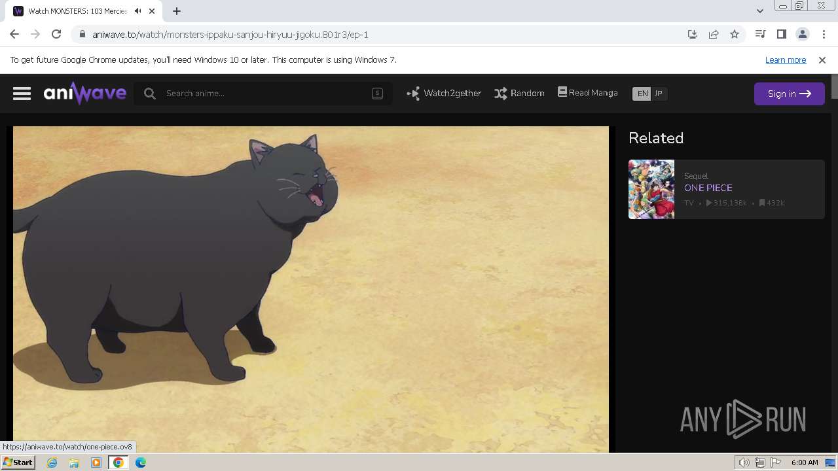838x471 pixels.
Task: Mute the tab audio speaker icon
Action: [x=137, y=11]
